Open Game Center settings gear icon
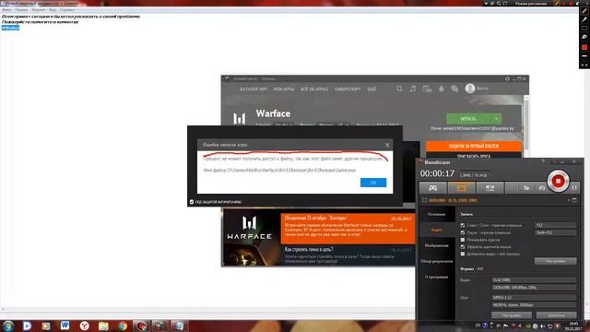Image resolution: width=590 pixels, height=332 pixels. [507, 78]
